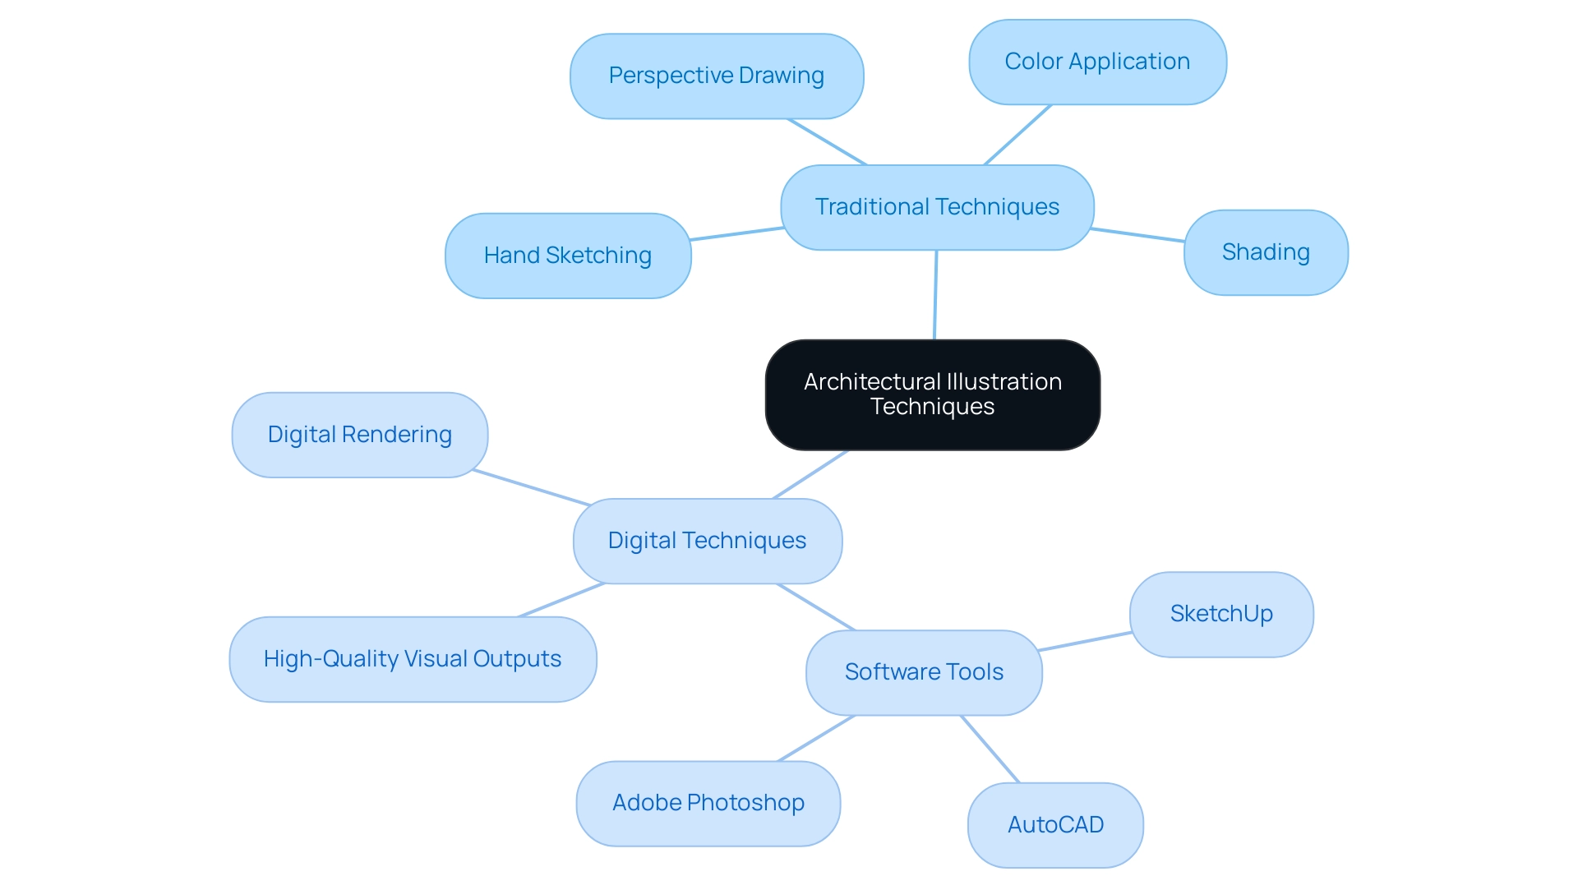The height and width of the screenshot is (890, 1578).
Task: Expand the Traditional Techniques branch
Action: [934, 206]
